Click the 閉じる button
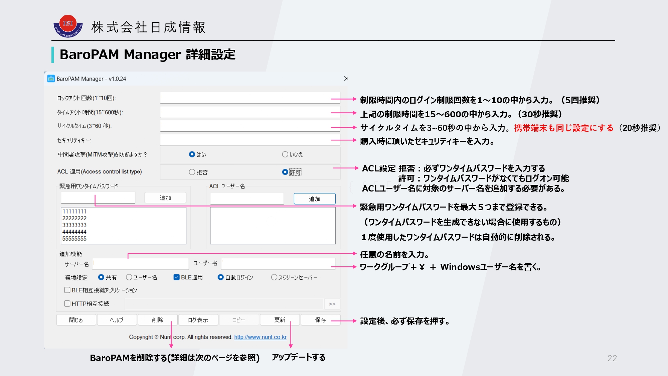 [76, 320]
